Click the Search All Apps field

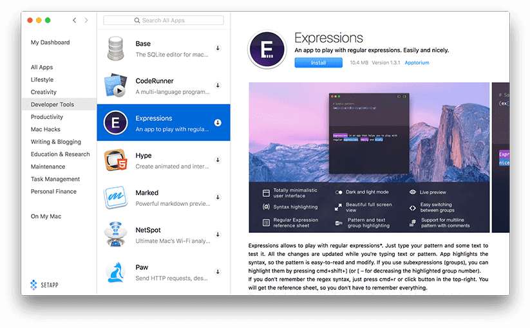tap(164, 21)
